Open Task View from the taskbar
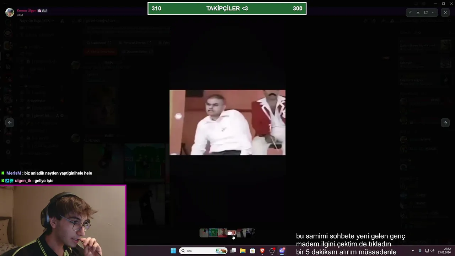This screenshot has height=256, width=455. coord(233,251)
